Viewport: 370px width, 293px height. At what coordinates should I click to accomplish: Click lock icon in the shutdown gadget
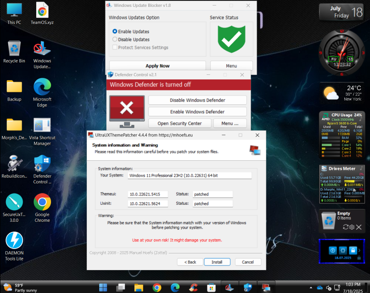[353, 250]
